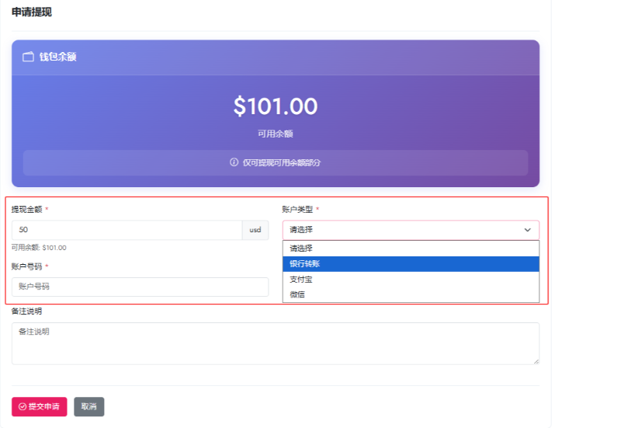Click the 申请提现 page heading

click(x=32, y=12)
